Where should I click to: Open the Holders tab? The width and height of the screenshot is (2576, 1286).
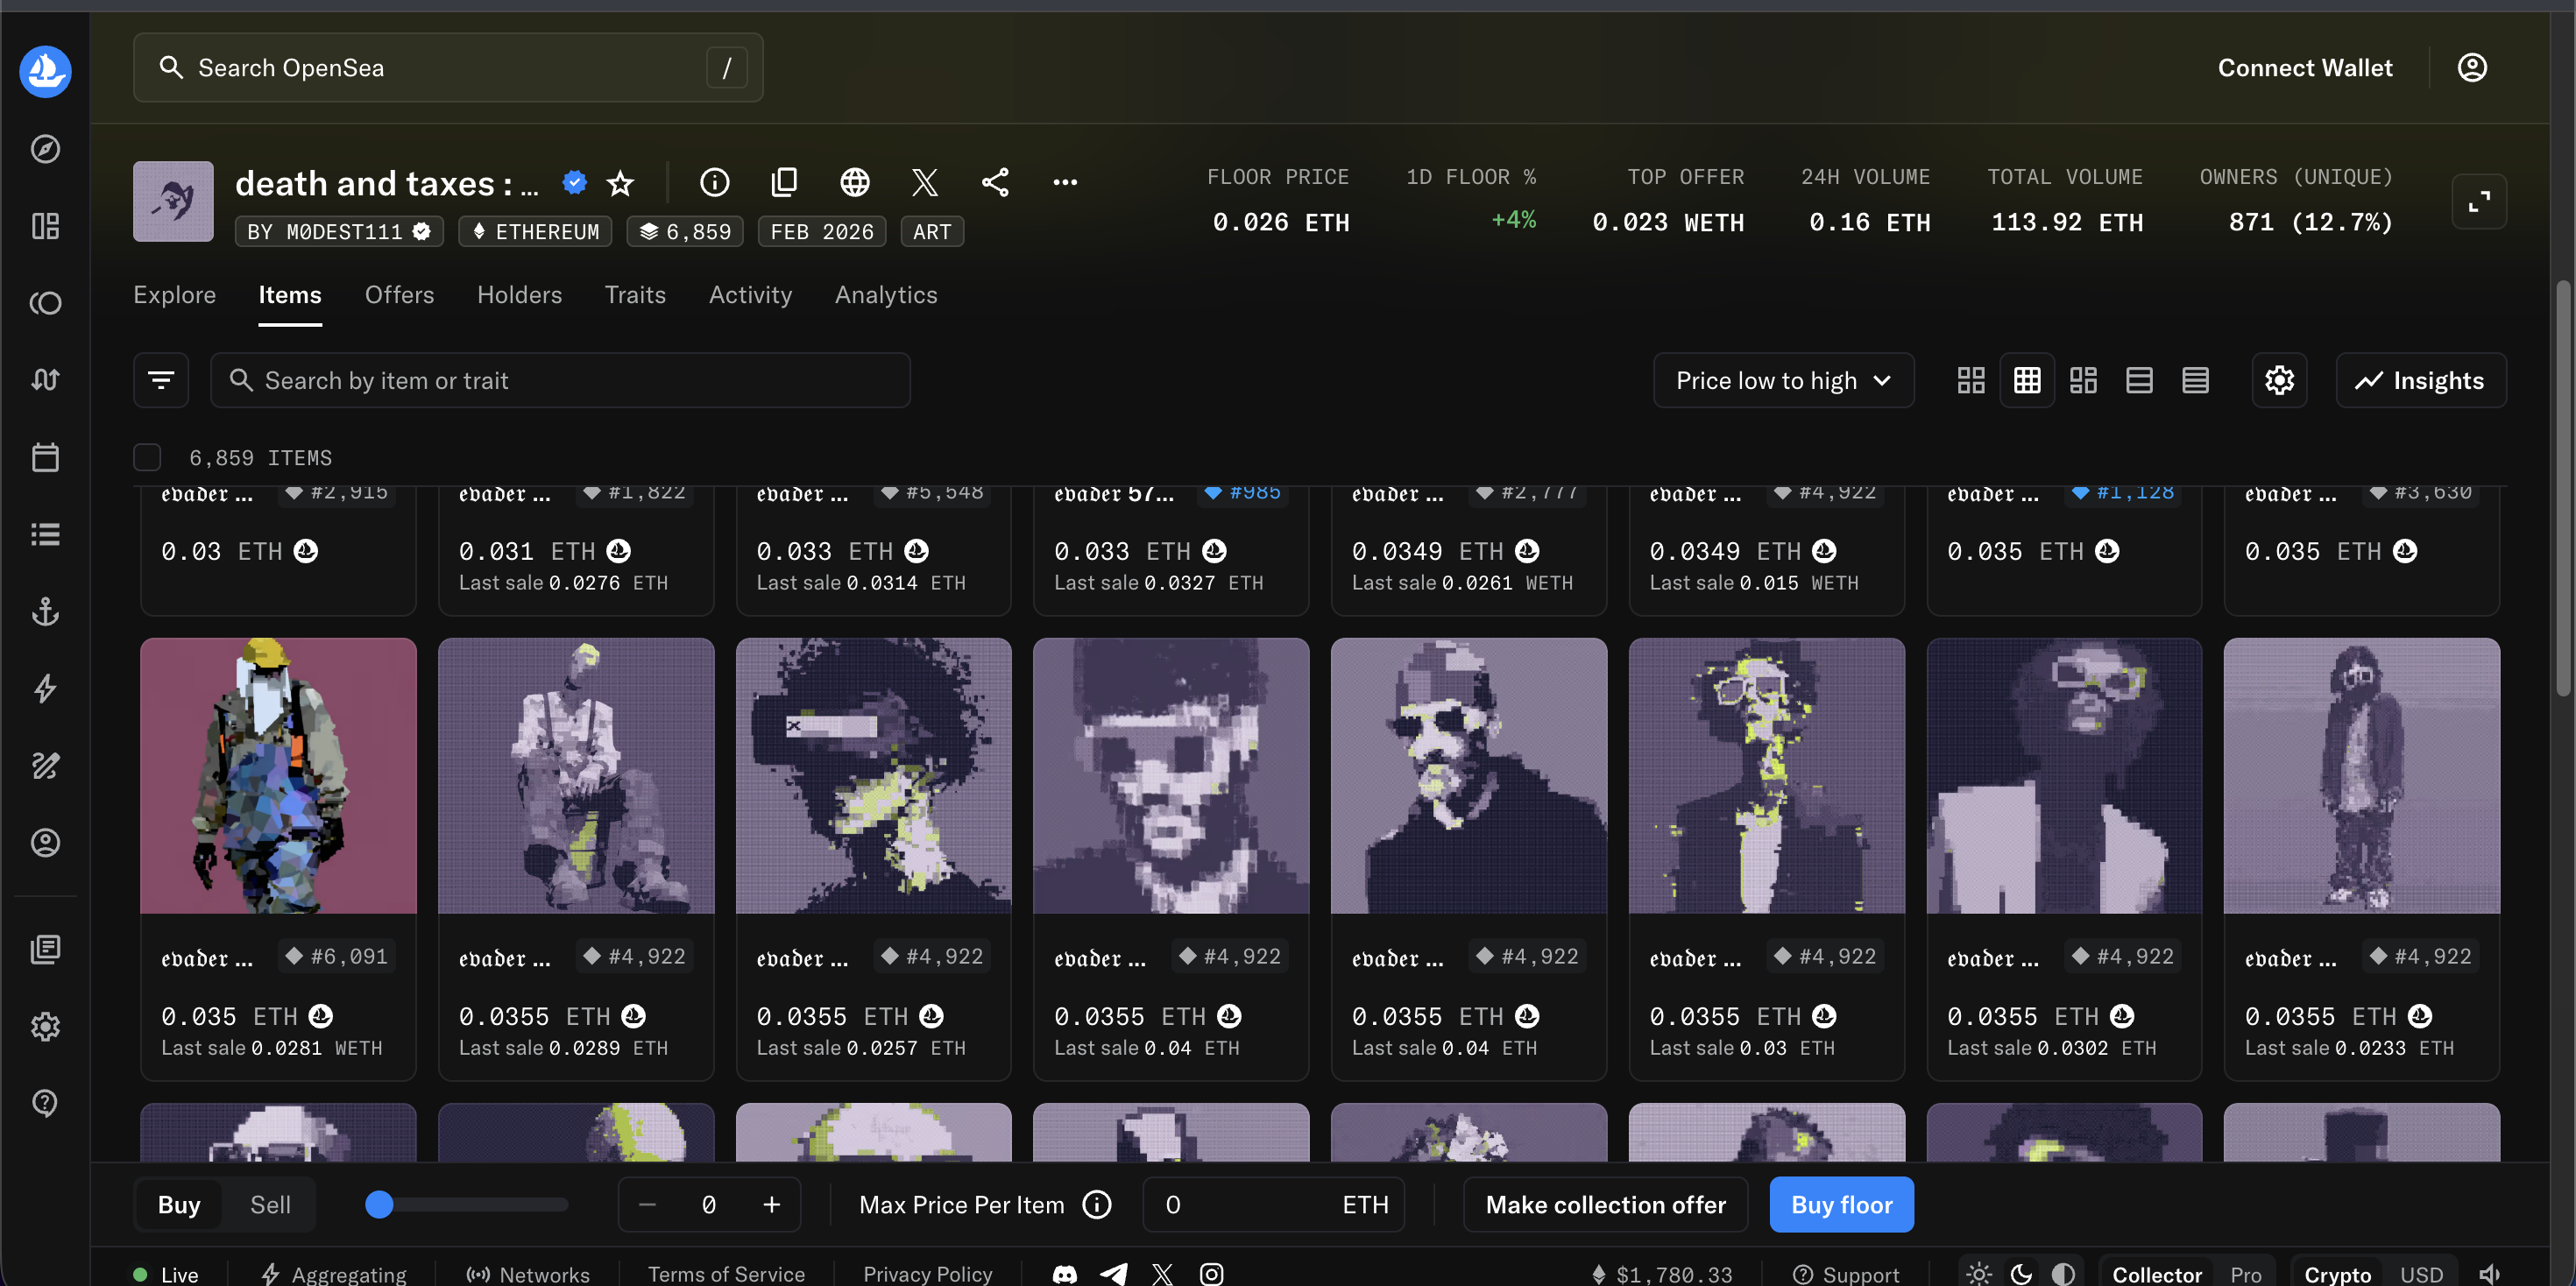tap(519, 295)
